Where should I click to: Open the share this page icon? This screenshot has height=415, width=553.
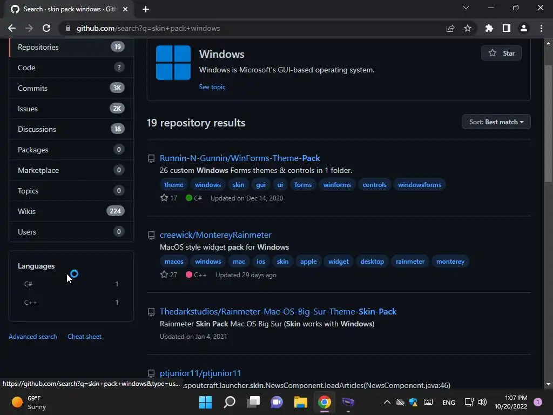450,28
